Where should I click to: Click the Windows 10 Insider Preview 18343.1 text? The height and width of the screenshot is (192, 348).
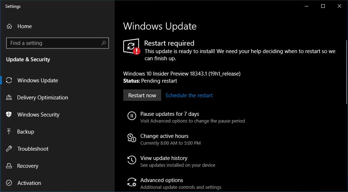tap(182, 73)
